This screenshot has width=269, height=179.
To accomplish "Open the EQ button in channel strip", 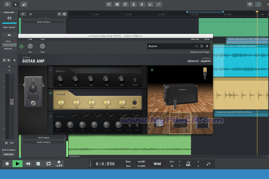I will [x=9, y=35].
